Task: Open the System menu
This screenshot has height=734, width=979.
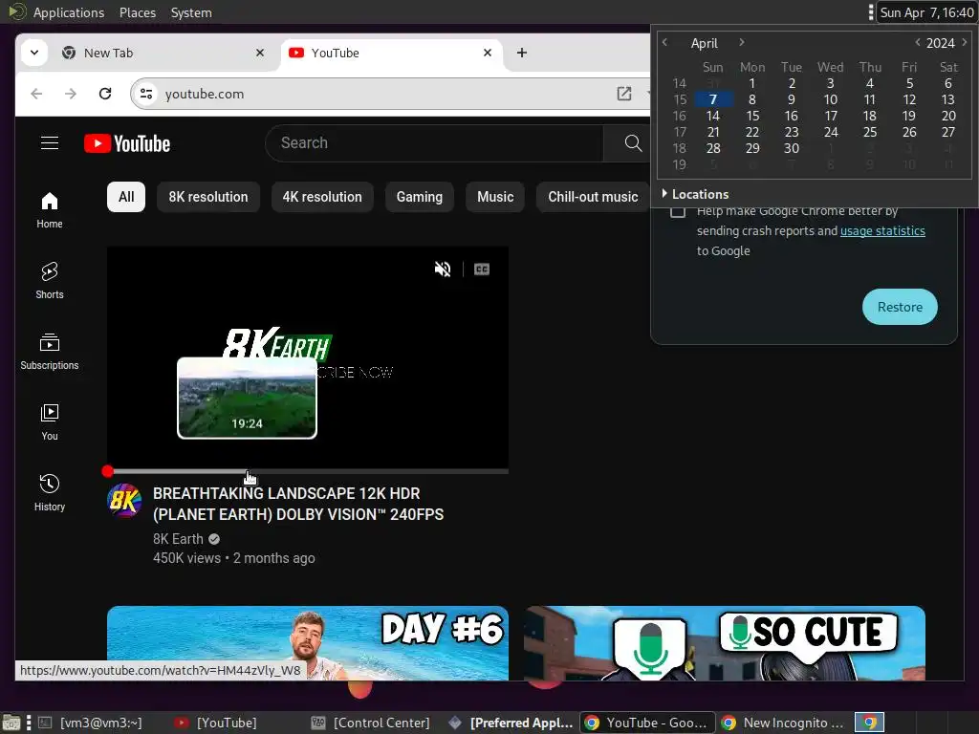Action: pos(191,12)
